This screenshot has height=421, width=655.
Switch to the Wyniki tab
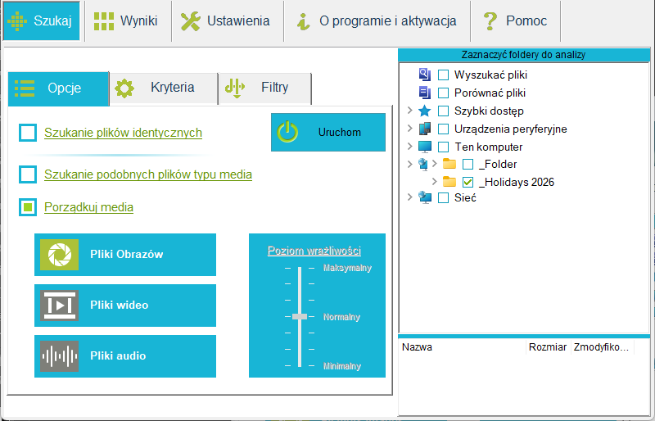click(x=128, y=21)
